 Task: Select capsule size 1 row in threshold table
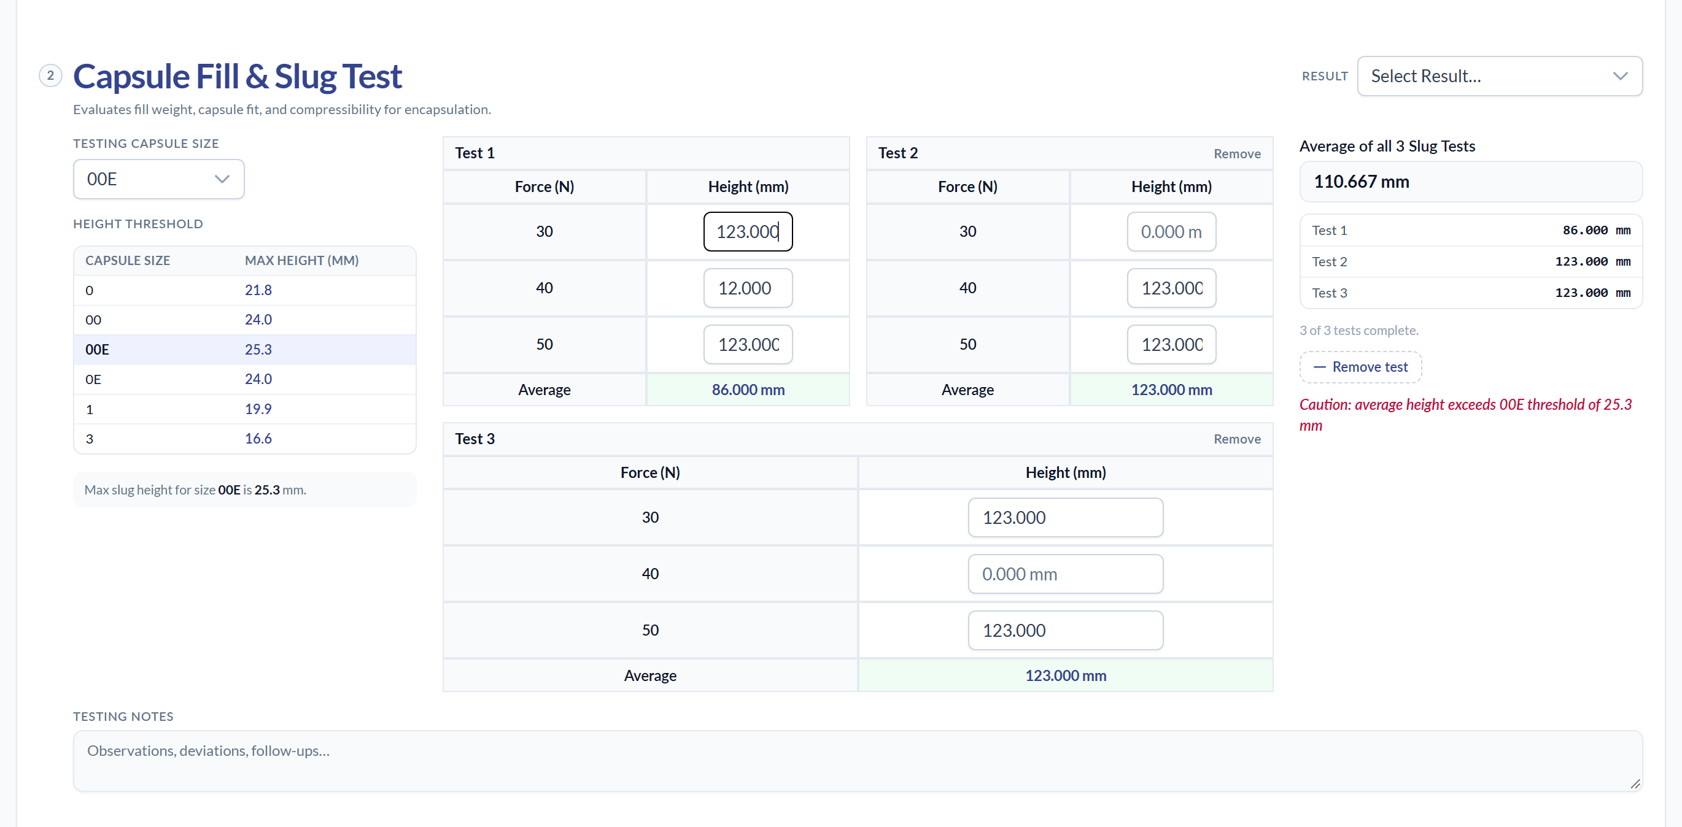(x=245, y=409)
